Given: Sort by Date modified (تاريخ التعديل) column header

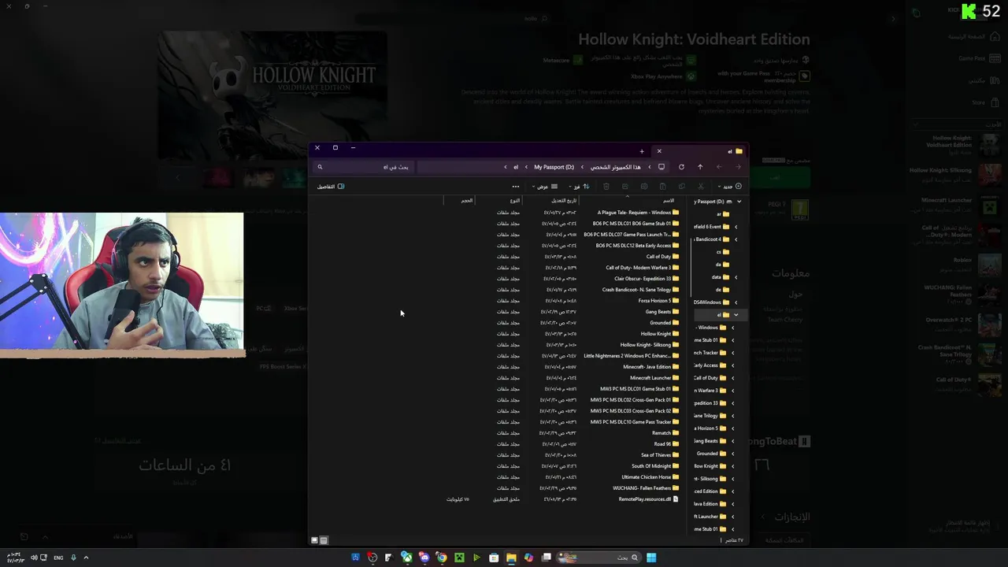Looking at the screenshot, I should (x=564, y=201).
